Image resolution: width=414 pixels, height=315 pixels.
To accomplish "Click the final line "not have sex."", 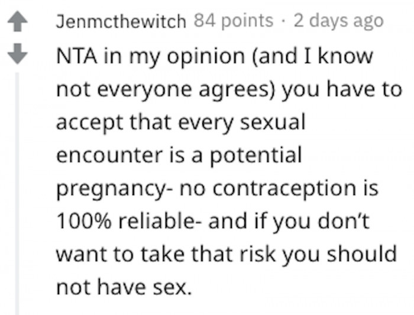I will coord(124,288).
